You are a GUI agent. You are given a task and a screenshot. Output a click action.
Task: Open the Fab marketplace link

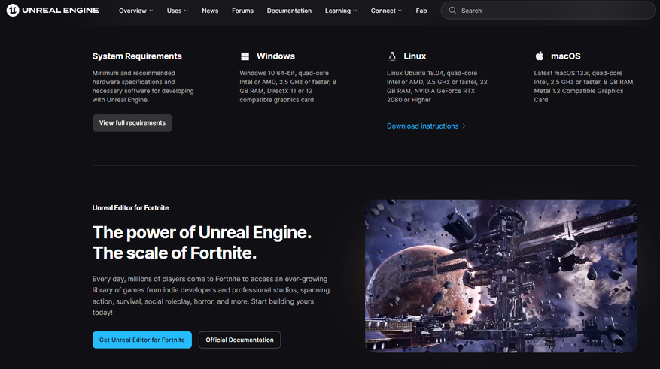pyautogui.click(x=421, y=11)
